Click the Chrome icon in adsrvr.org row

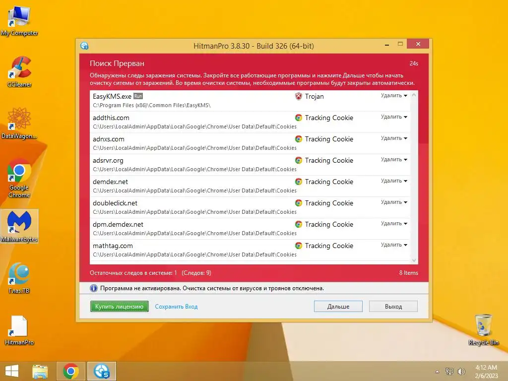tap(298, 160)
